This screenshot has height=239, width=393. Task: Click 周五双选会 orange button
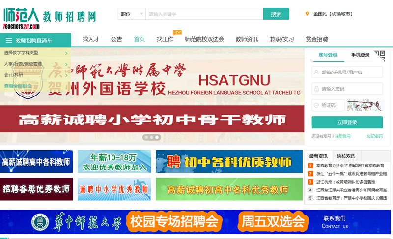point(273,221)
